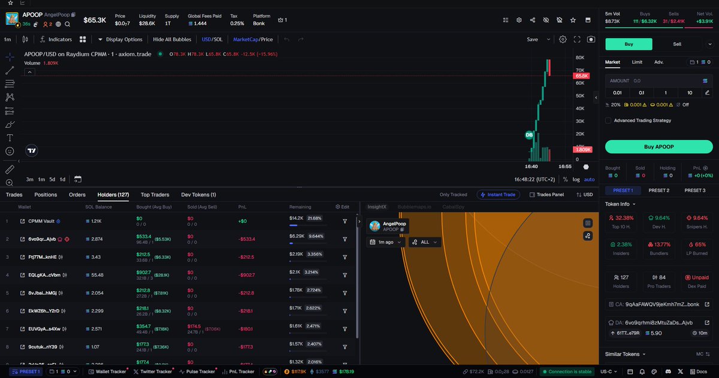719x378 pixels.
Task: Click the share icon in token header
Action: [533, 20]
